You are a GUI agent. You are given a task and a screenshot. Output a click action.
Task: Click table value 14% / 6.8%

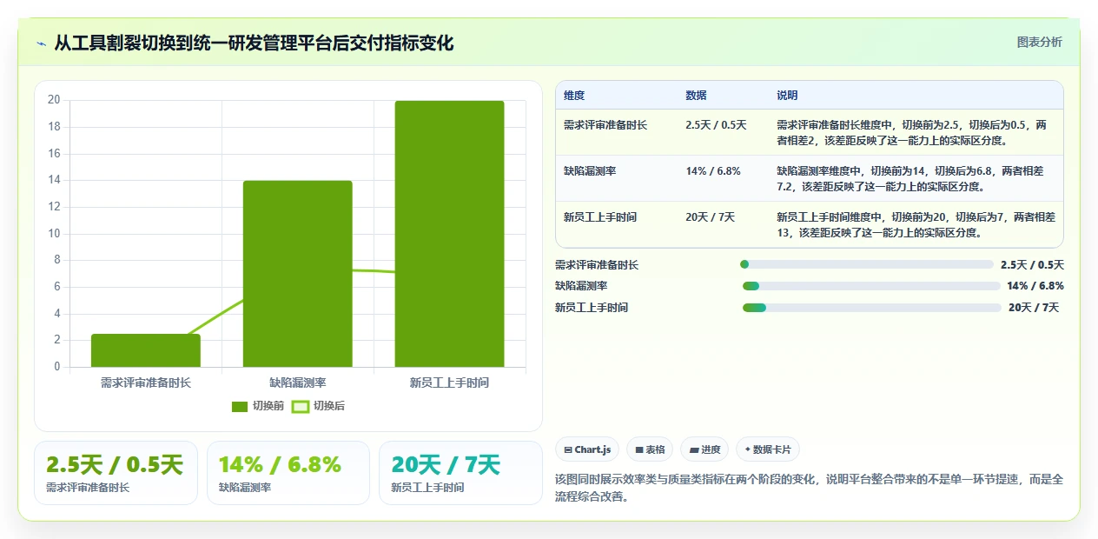click(713, 171)
